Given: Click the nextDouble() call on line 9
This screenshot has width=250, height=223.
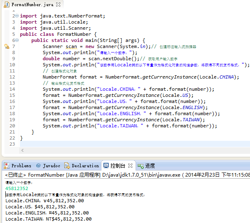Looking at the screenshot, I should coord(119,59).
